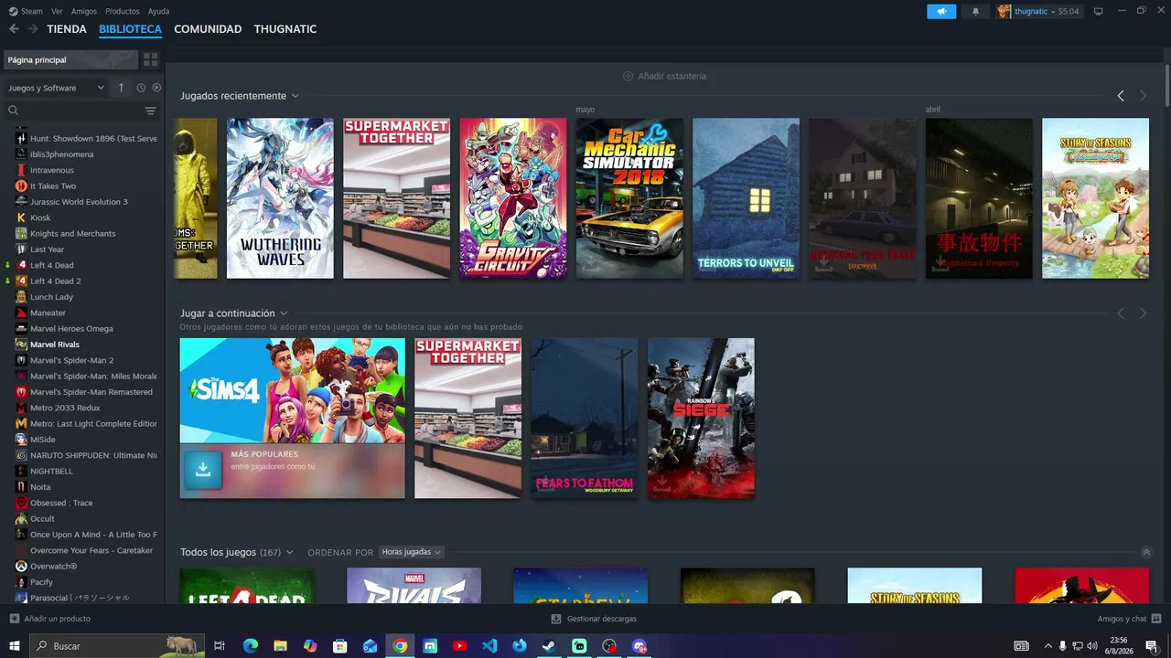The height and width of the screenshot is (658, 1171).
Task: Toggle sort by recent activity clock
Action: click(x=141, y=88)
